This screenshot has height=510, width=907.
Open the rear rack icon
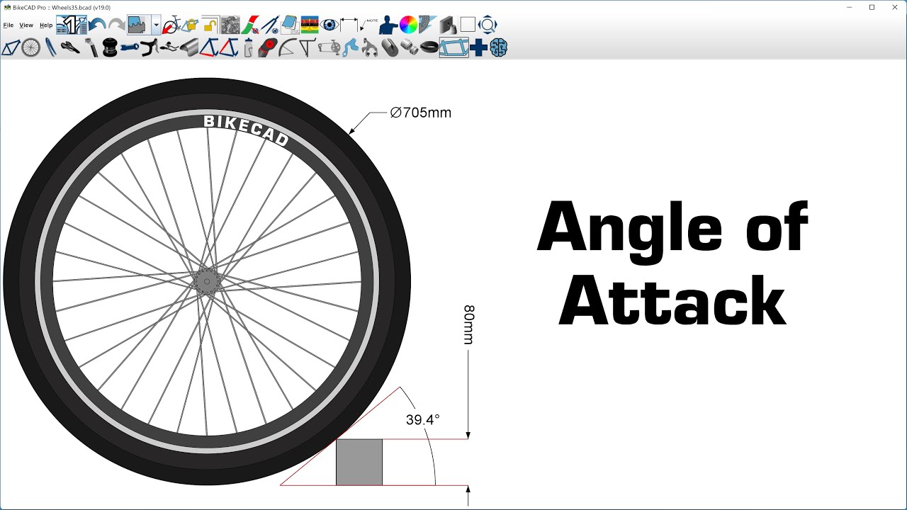tap(307, 47)
